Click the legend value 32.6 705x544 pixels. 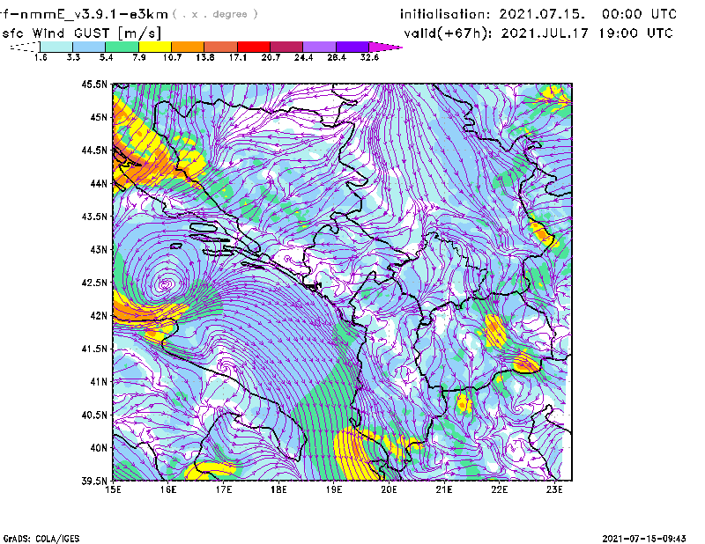coord(369,57)
